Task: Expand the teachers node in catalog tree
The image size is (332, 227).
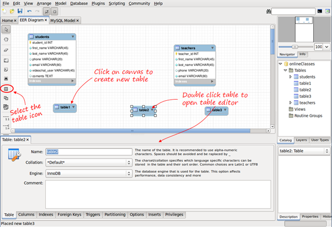Action: (x=290, y=102)
